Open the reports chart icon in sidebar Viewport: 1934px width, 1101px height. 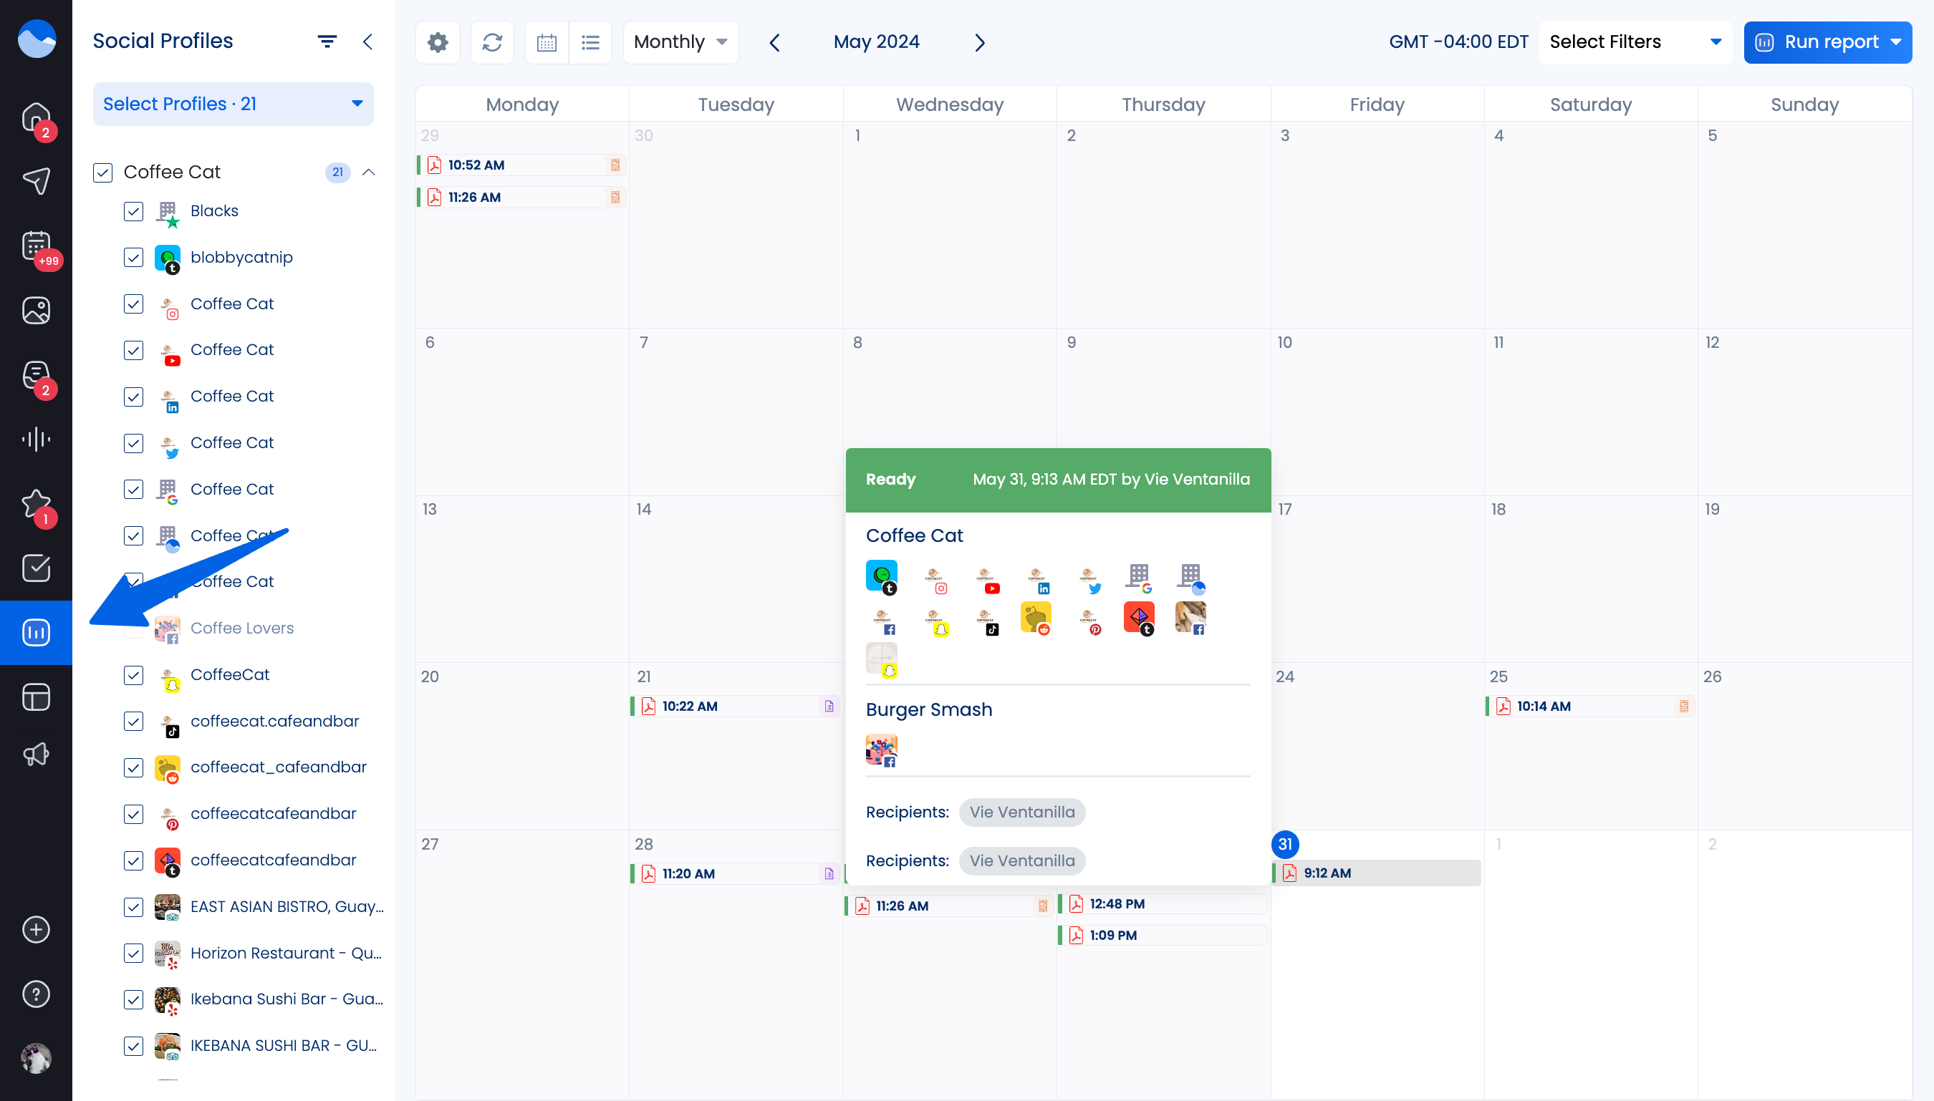click(36, 633)
